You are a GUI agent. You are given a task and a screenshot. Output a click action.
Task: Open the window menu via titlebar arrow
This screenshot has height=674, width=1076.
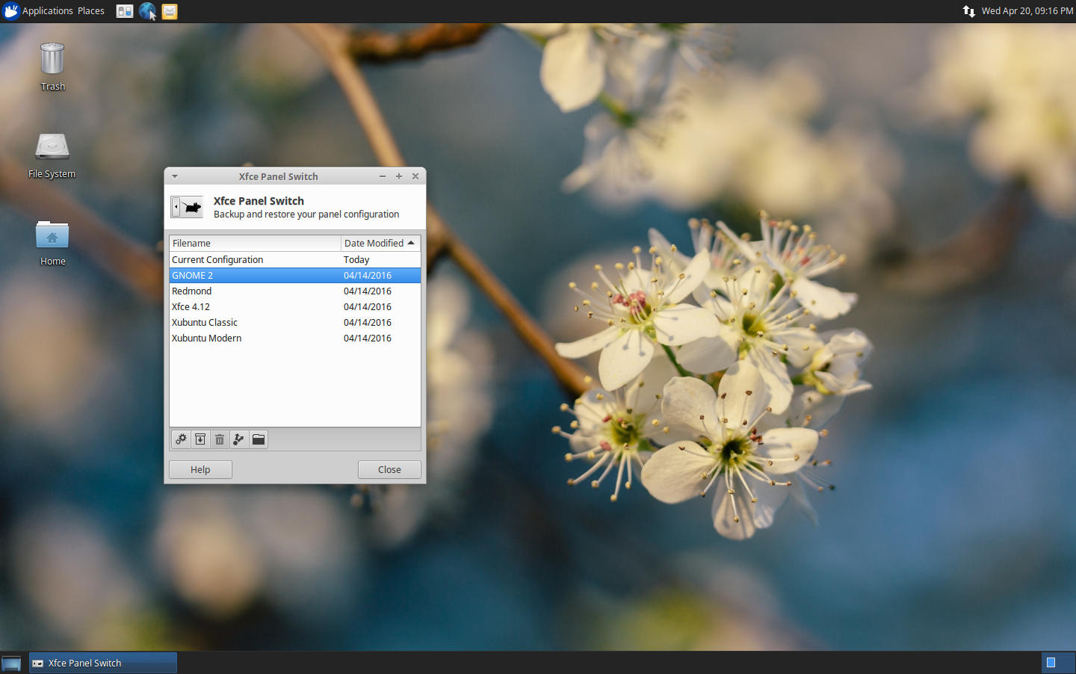175,176
